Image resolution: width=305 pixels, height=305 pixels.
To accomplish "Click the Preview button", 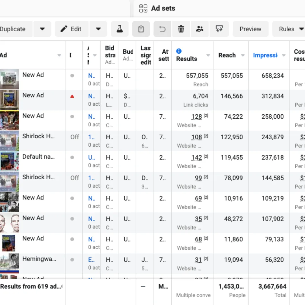I will [x=250, y=29].
